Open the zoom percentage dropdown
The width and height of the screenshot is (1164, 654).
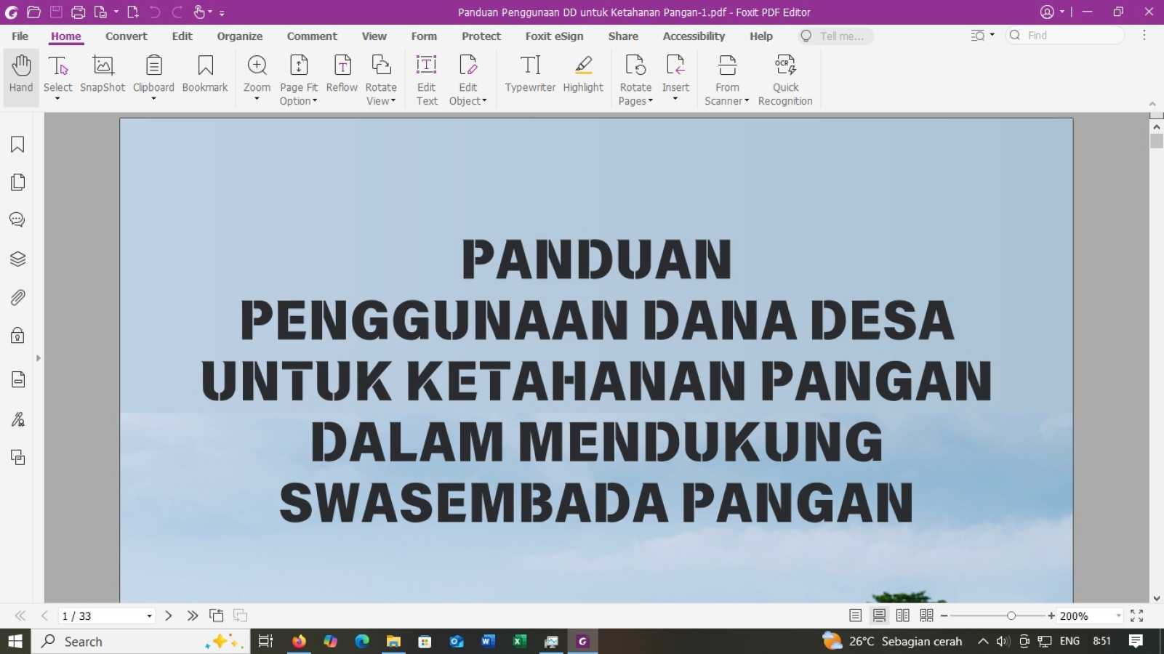click(1118, 615)
